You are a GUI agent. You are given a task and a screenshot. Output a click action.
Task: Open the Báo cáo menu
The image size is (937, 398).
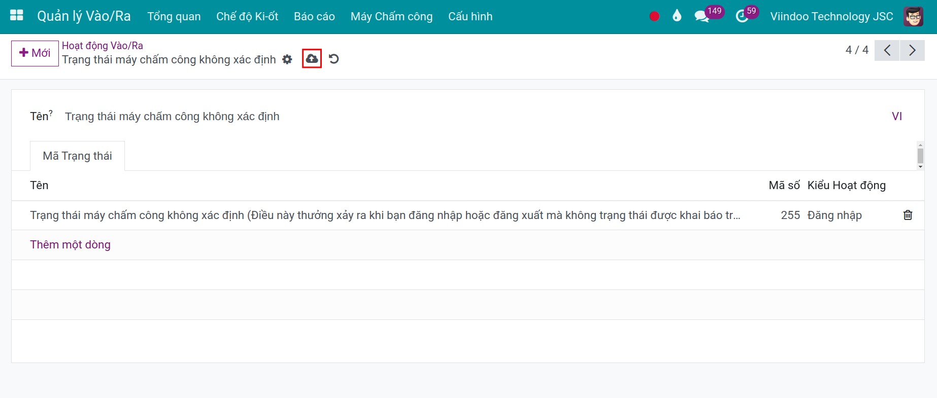(314, 16)
